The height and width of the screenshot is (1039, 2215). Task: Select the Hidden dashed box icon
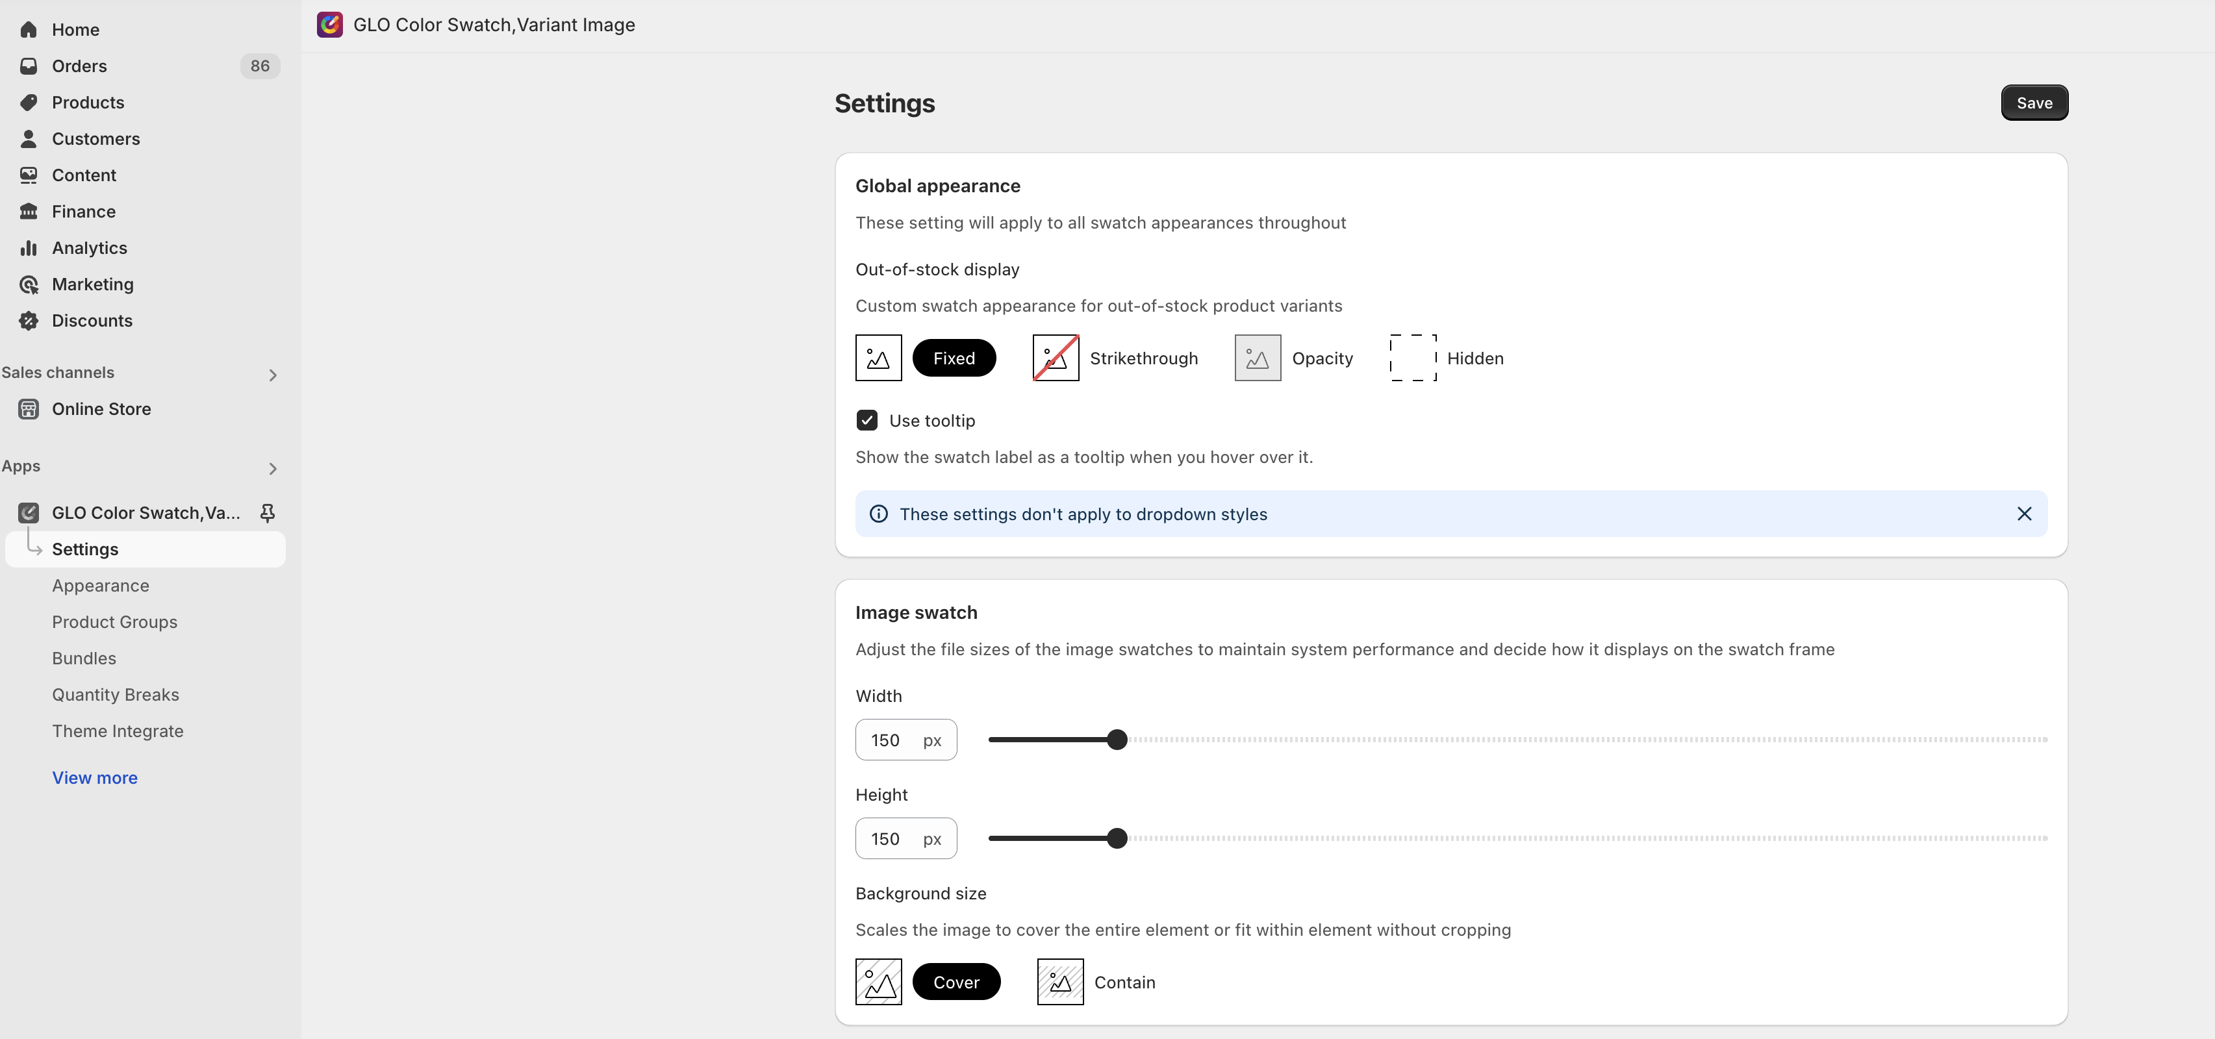click(1413, 358)
